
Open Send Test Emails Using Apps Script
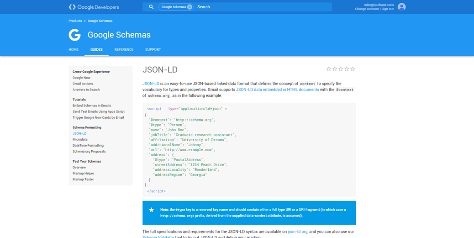click(99, 111)
